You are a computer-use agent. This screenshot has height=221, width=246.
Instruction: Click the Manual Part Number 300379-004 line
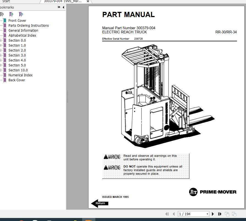pyautogui.click(x=129, y=28)
